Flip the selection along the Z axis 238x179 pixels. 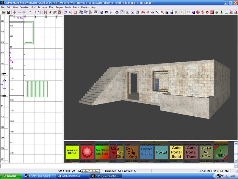24,12
